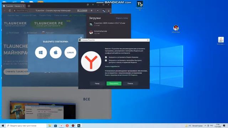This screenshot has width=228, height=128.
Task: Open the Узнать подробности link
Action: coord(112,66)
